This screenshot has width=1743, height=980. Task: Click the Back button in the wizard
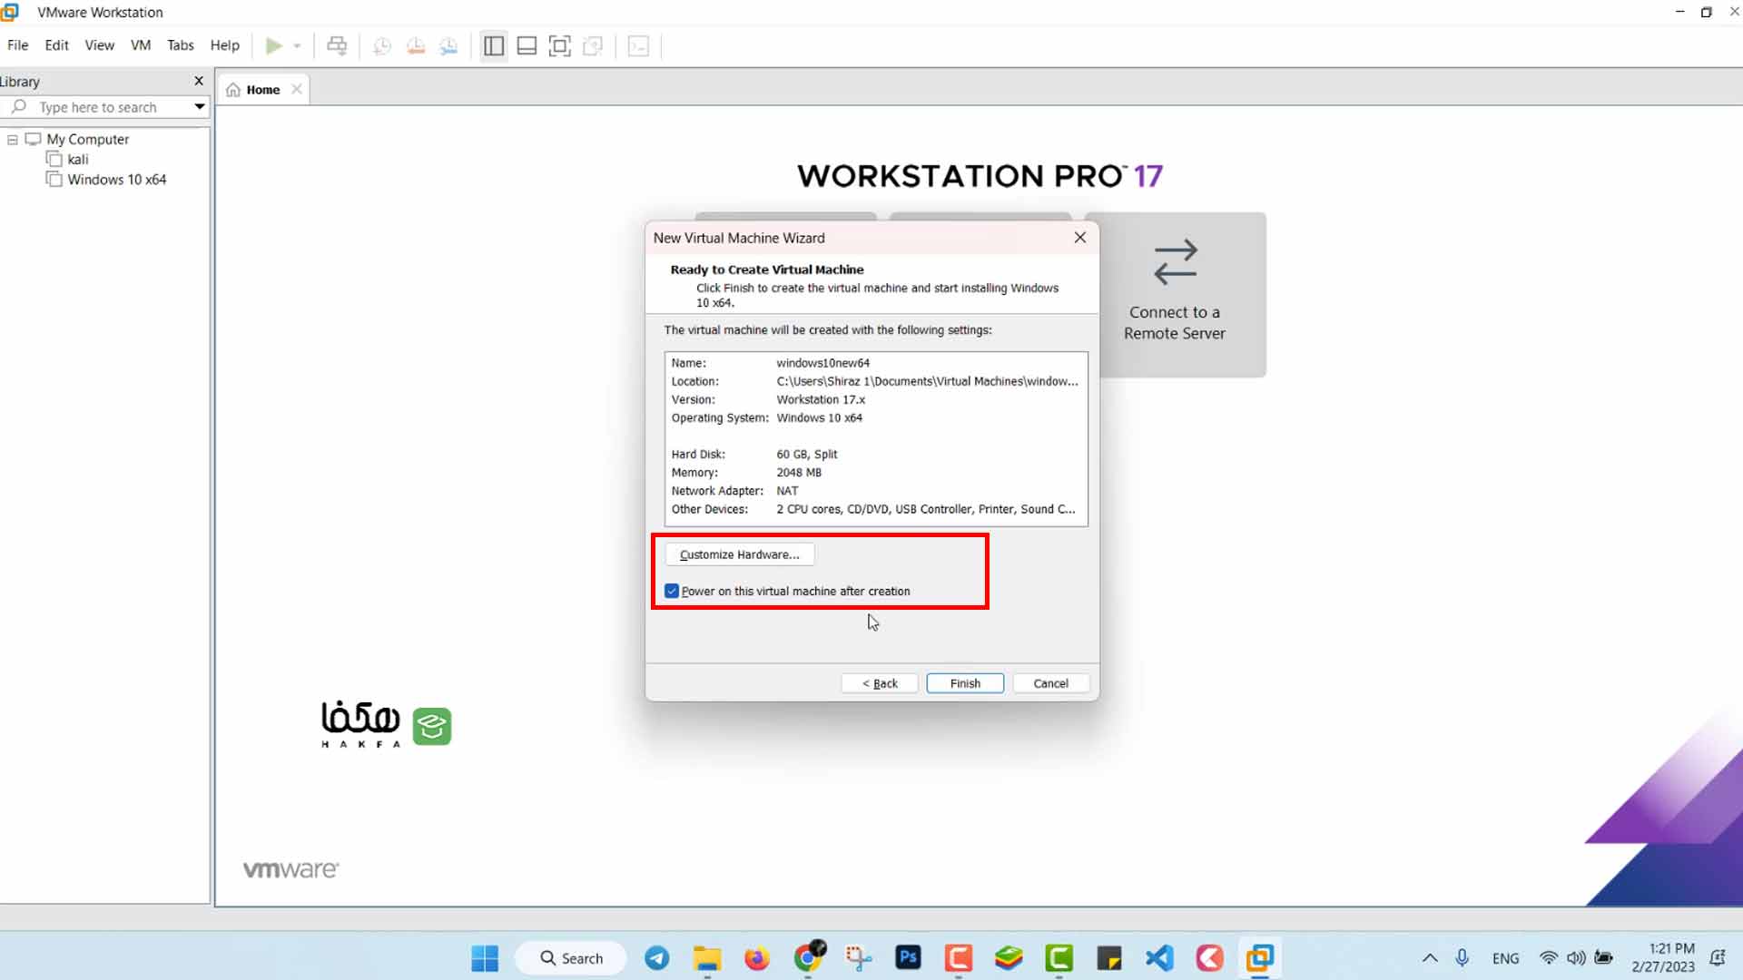click(x=879, y=683)
